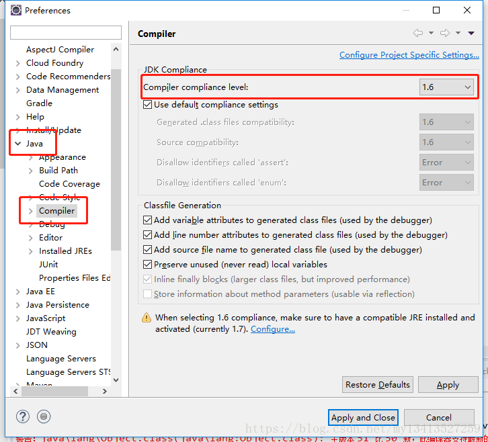Image resolution: width=488 pixels, height=442 pixels.
Task: Toggle Inline finally blocks checkbox
Action: click(147, 279)
